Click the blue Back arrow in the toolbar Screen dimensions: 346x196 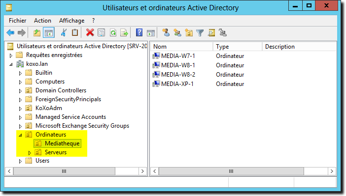tap(10, 33)
